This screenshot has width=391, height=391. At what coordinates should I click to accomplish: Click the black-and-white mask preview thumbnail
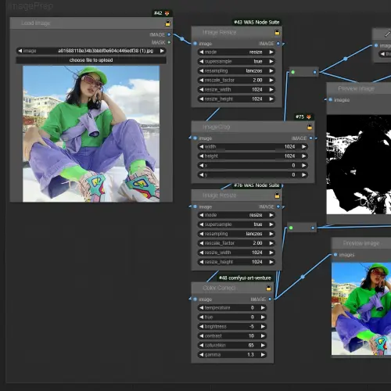click(x=359, y=164)
